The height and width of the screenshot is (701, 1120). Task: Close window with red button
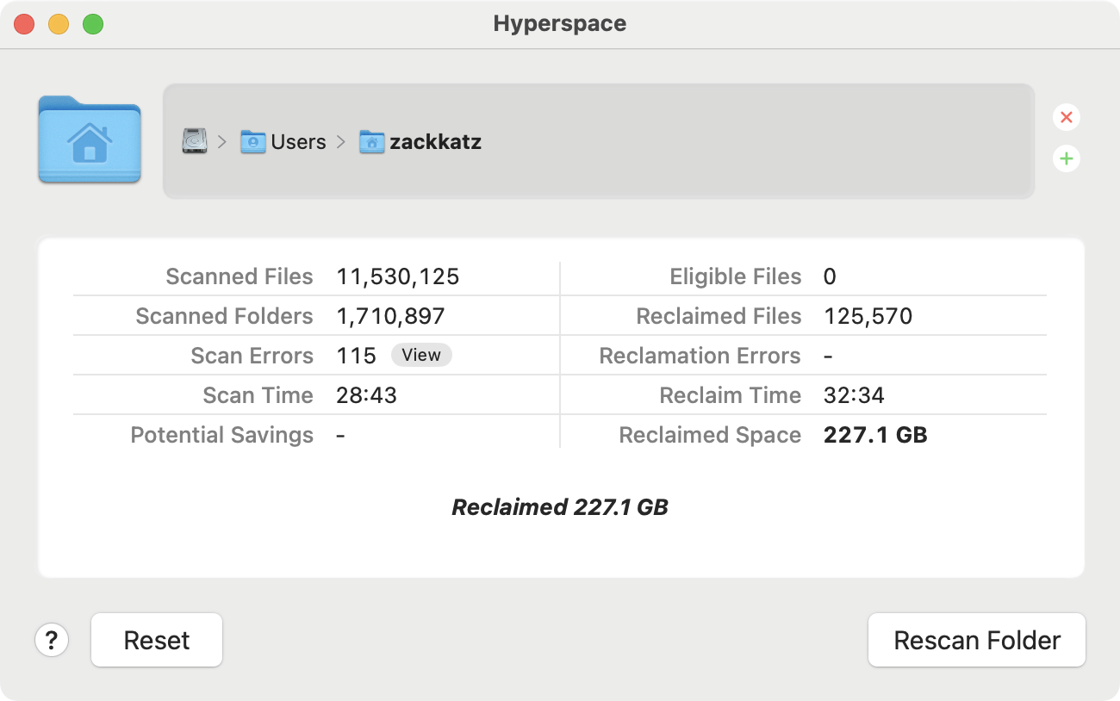coord(24,24)
